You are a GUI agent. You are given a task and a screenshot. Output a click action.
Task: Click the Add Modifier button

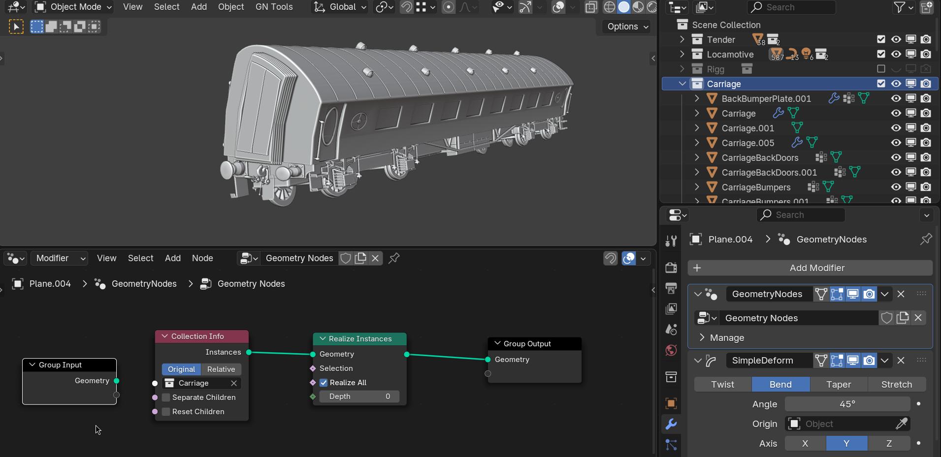click(x=810, y=268)
